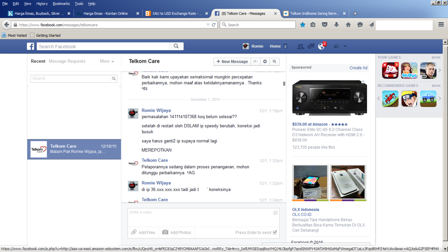Viewport: 448px width, 252px height.
Task: Click the Facebook search magnifier button
Action: coord(176,46)
